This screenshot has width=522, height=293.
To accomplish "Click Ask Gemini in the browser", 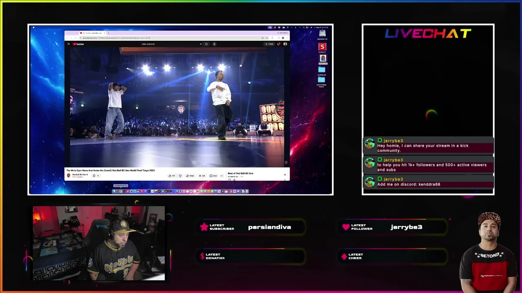I will [283, 33].
